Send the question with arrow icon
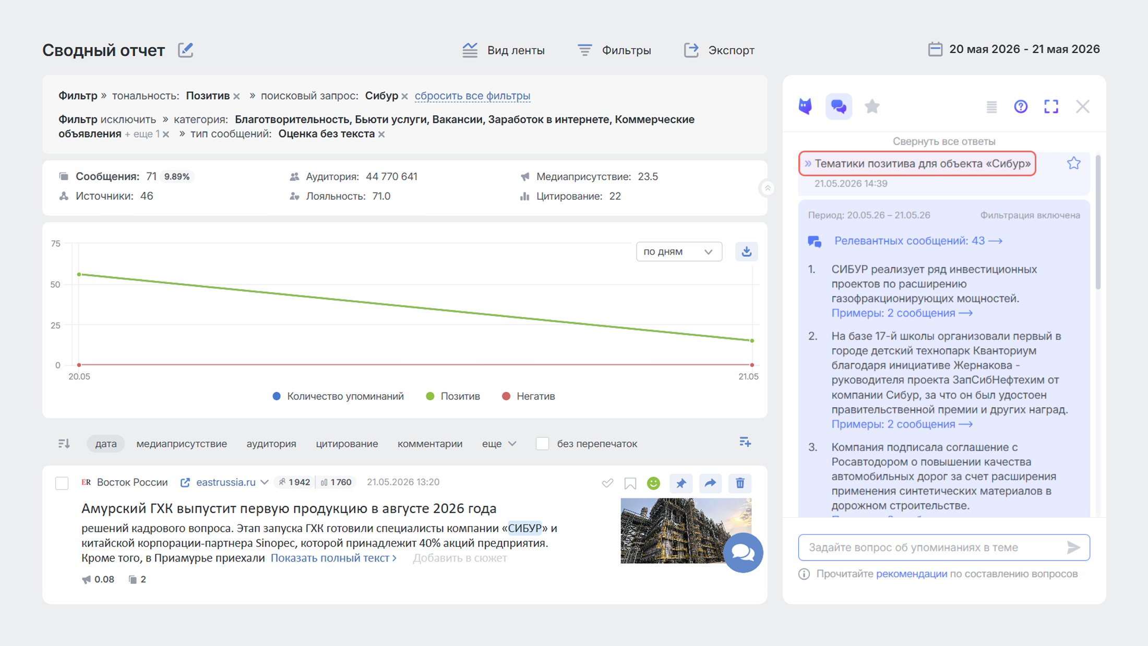Image resolution: width=1148 pixels, height=646 pixels. coord(1073,547)
